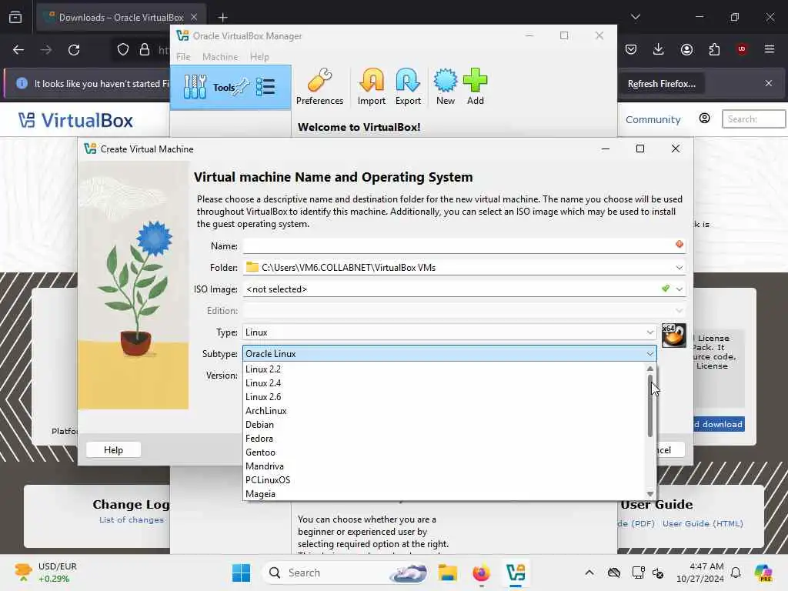Open the notifications bell in taskbar
Viewport: 788px width, 591px height.
tap(736, 573)
